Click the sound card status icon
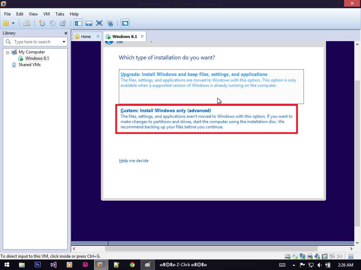Viewport: 361px width, 270px height. coord(317,256)
